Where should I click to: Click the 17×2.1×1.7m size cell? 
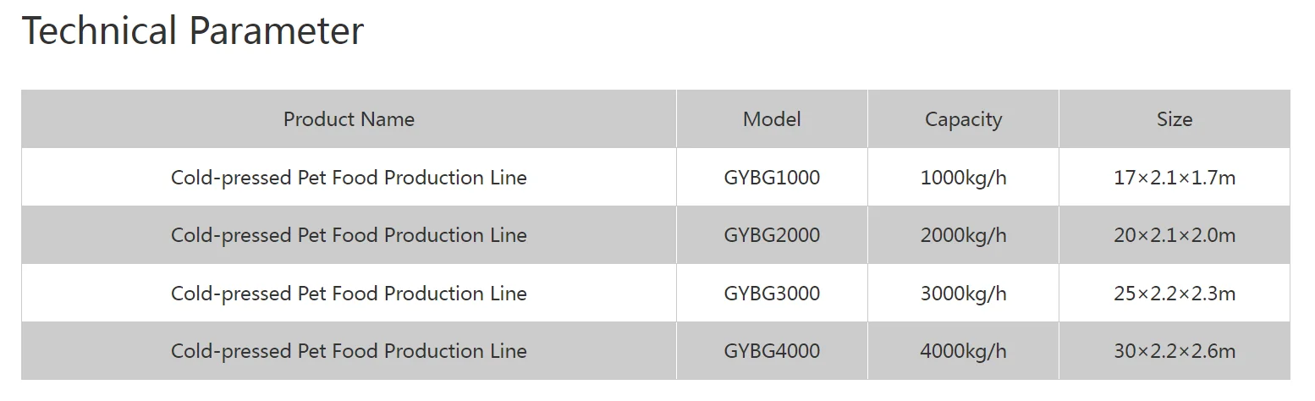click(x=1175, y=178)
